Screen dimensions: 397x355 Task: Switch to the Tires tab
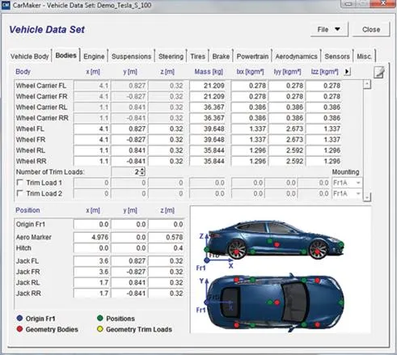click(198, 57)
